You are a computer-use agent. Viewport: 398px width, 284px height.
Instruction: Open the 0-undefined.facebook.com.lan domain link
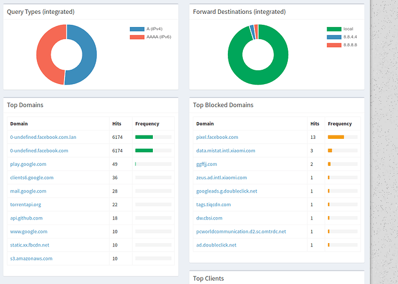pyautogui.click(x=43, y=137)
